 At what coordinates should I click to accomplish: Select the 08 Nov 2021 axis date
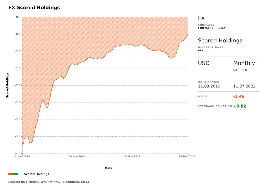[x=133, y=156]
